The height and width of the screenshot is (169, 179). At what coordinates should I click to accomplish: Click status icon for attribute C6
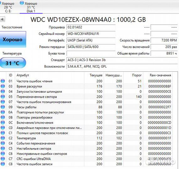tap(3, 154)
